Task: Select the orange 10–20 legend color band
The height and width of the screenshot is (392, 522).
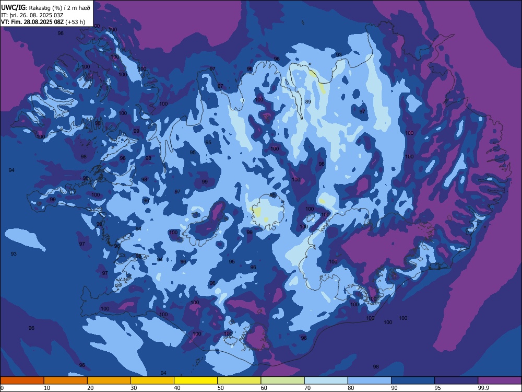Action: 66,381
